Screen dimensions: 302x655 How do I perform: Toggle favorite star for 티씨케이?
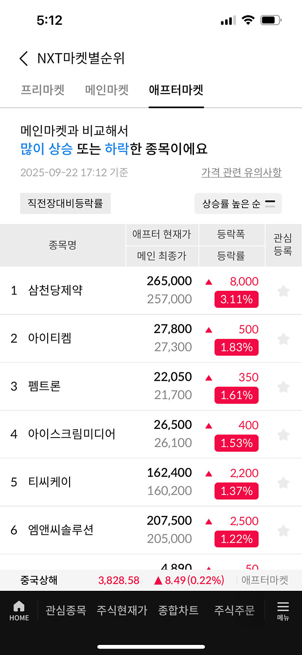(283, 482)
